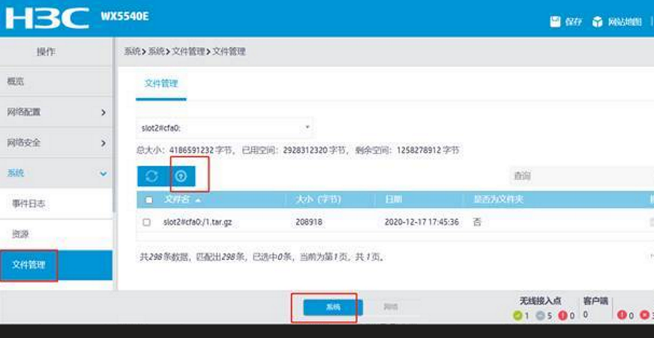Expand the 网络安全 menu chevron
The width and height of the screenshot is (654, 338).
point(103,143)
